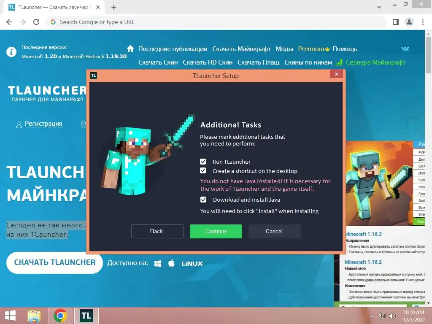
Task: Click the user icon beside Регистрация
Action: 19,124
